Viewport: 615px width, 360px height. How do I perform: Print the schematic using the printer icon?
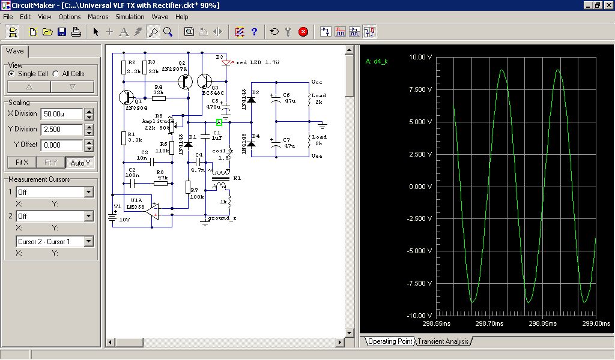tap(76, 32)
